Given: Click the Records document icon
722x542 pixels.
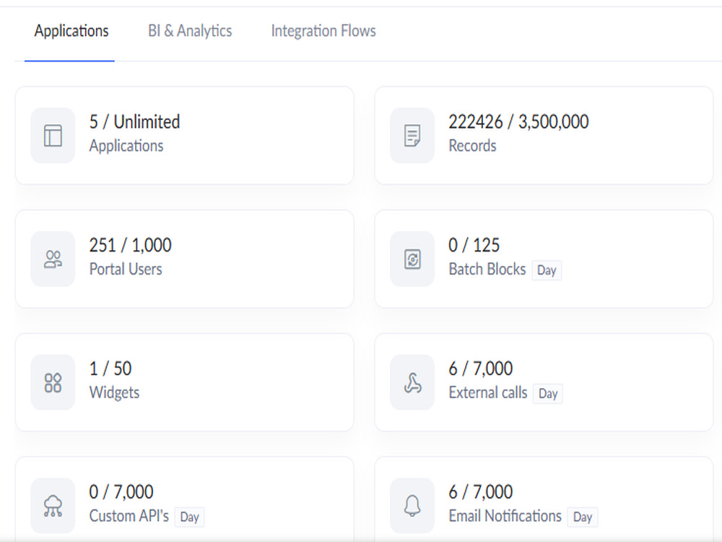Looking at the screenshot, I should point(412,136).
